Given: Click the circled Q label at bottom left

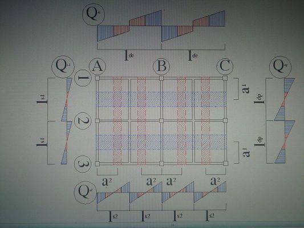Looking at the screenshot, I should point(86,192).
